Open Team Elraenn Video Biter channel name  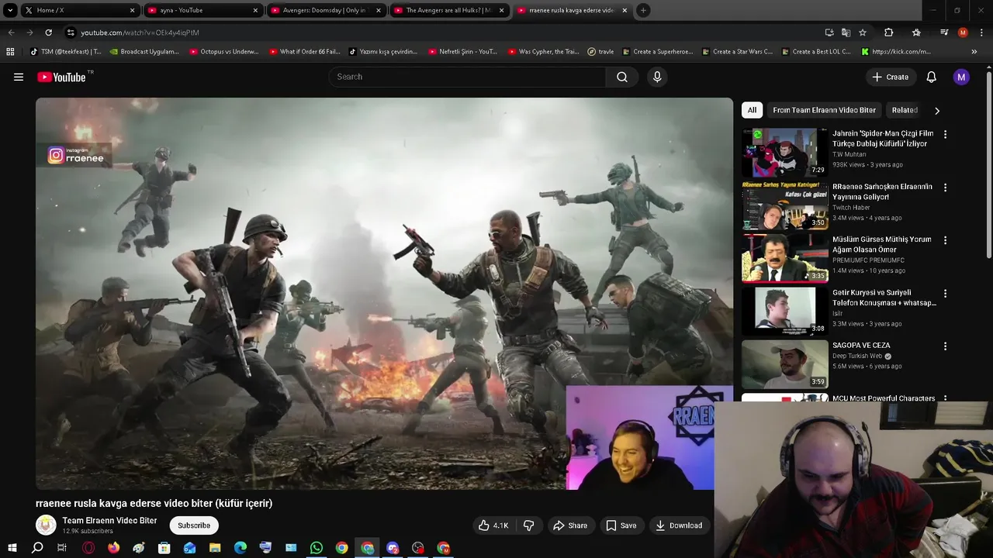[109, 521]
